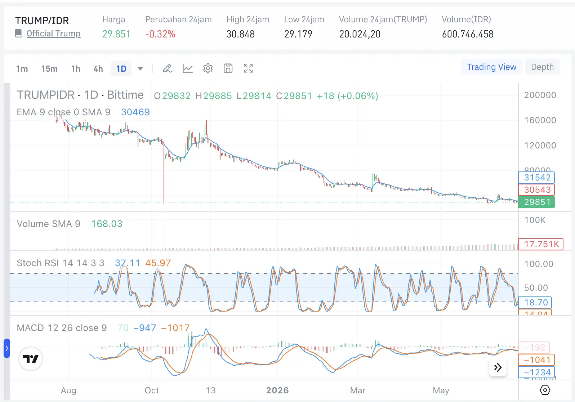
Task: Click the Low 24jam value 29.179
Action: click(x=298, y=34)
